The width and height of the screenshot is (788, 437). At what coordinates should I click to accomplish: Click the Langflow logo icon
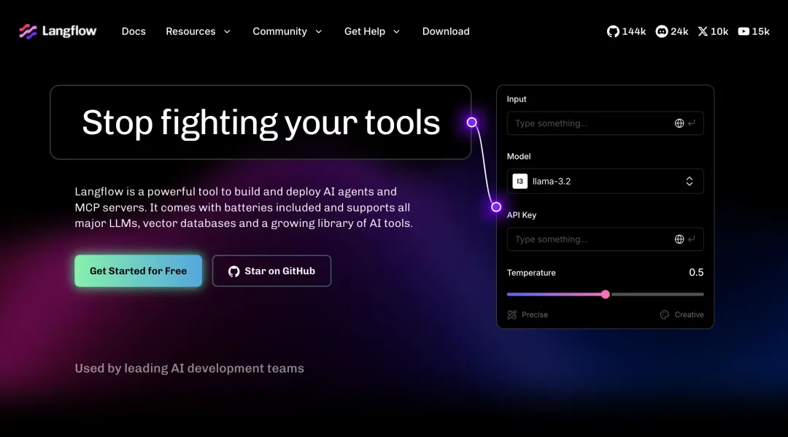point(28,31)
